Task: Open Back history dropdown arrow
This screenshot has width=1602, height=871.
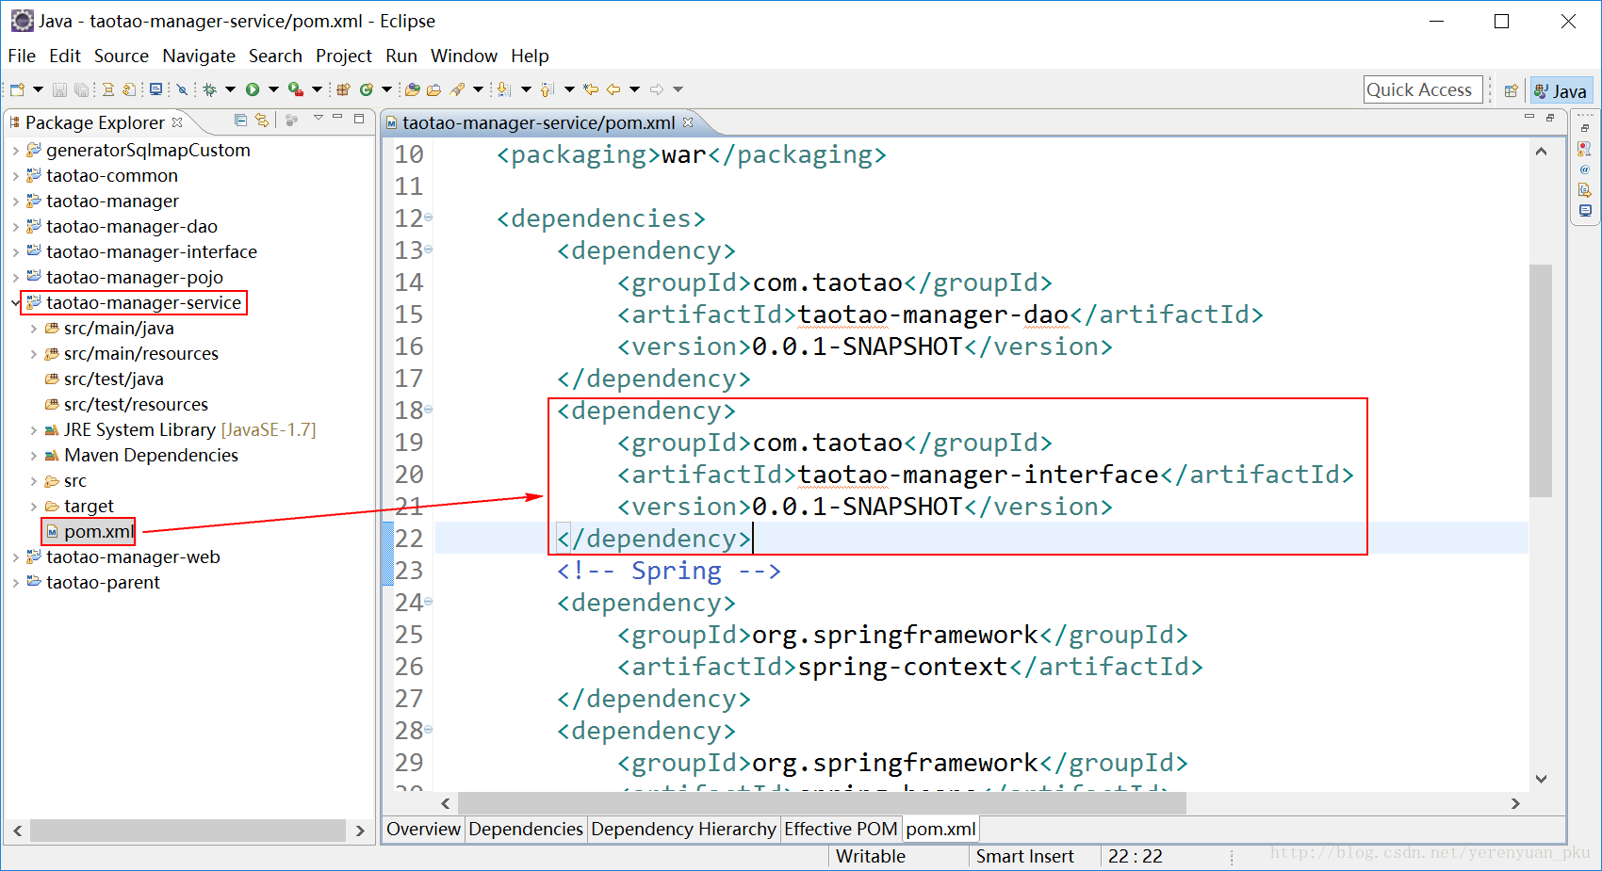Action: tap(634, 89)
